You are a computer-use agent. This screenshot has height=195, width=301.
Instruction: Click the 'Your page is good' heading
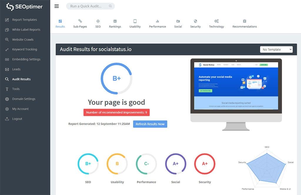116,102
